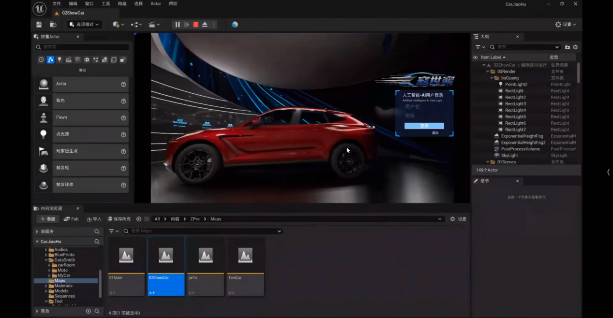Open the 选项模式 mode dropdown

tap(84, 25)
